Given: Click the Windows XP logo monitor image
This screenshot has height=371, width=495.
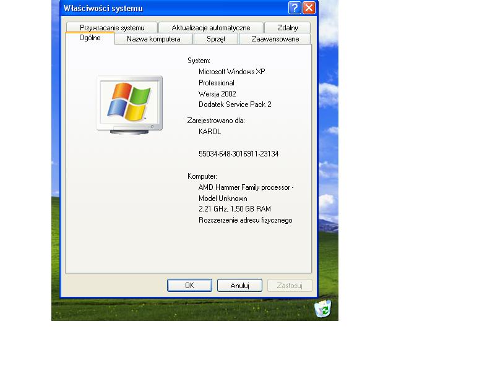Looking at the screenshot, I should [130, 105].
